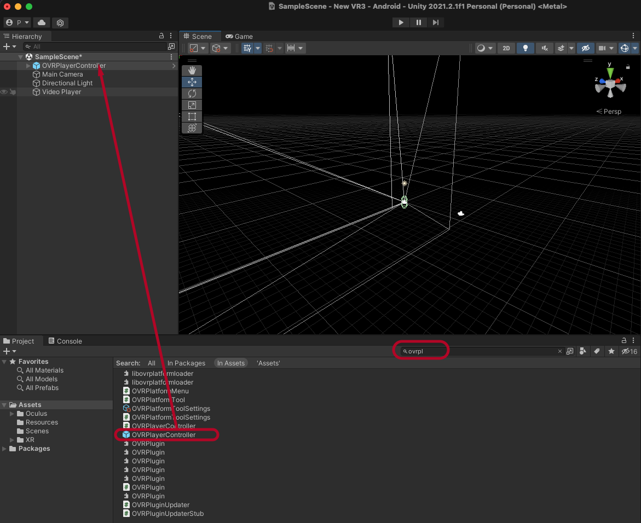Screen dimensions: 641x523
Task: Click the Project search field
Action: click(x=482, y=351)
